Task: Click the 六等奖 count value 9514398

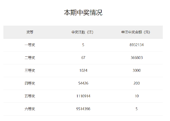Action: pyautogui.click(x=83, y=109)
